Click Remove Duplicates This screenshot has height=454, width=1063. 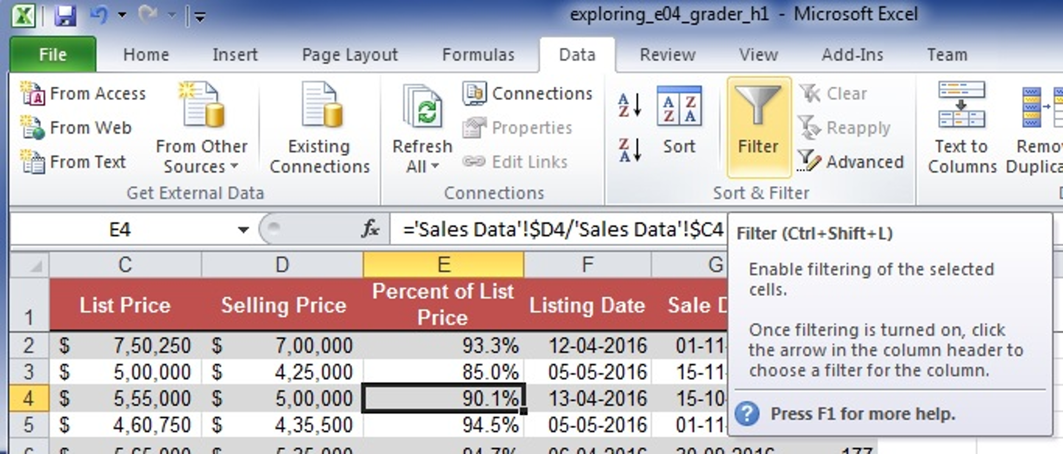pos(1034,128)
